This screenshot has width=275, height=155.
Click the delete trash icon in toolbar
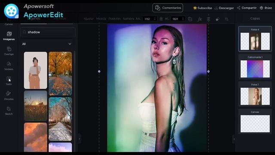[208, 19]
